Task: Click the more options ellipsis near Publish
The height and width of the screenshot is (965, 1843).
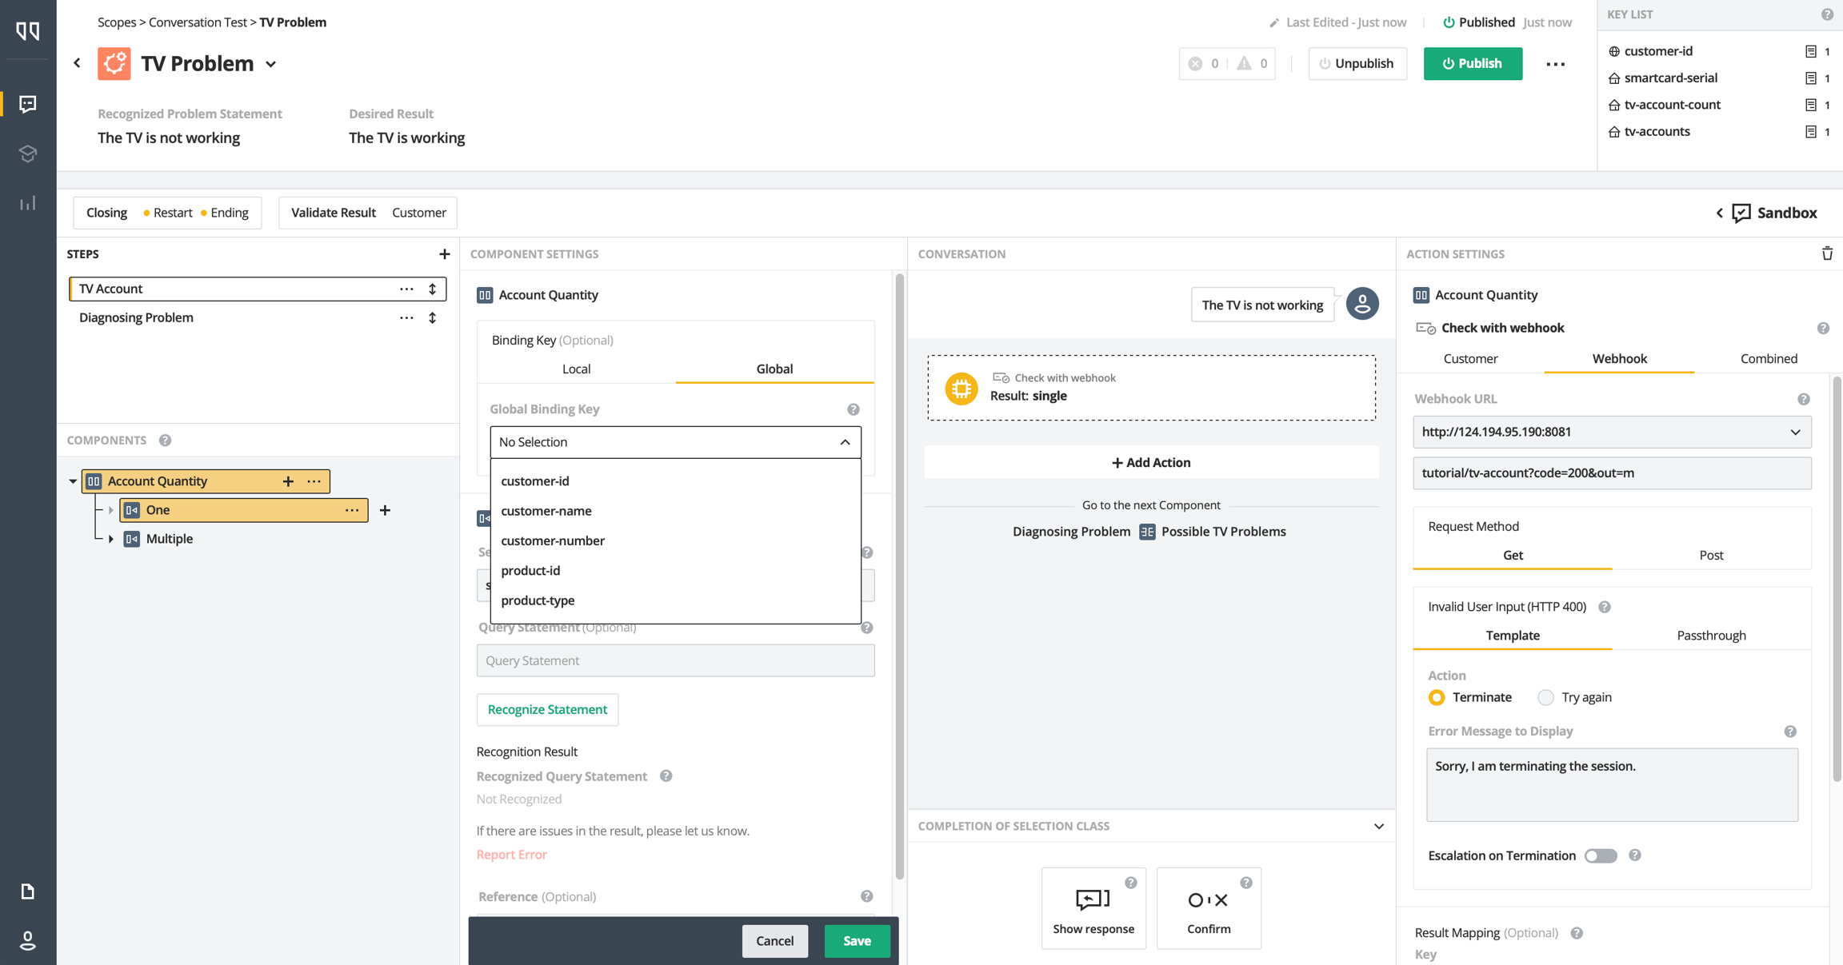Action: click(x=1556, y=64)
